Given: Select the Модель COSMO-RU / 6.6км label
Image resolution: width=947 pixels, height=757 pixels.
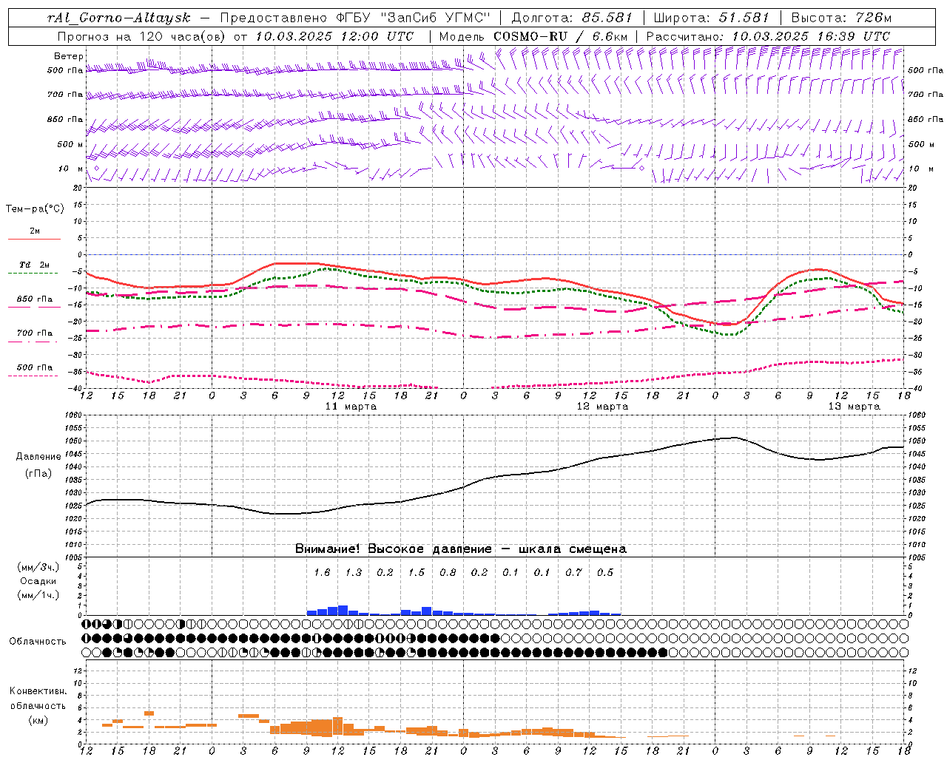Looking at the screenshot, I should pyautogui.click(x=533, y=36).
